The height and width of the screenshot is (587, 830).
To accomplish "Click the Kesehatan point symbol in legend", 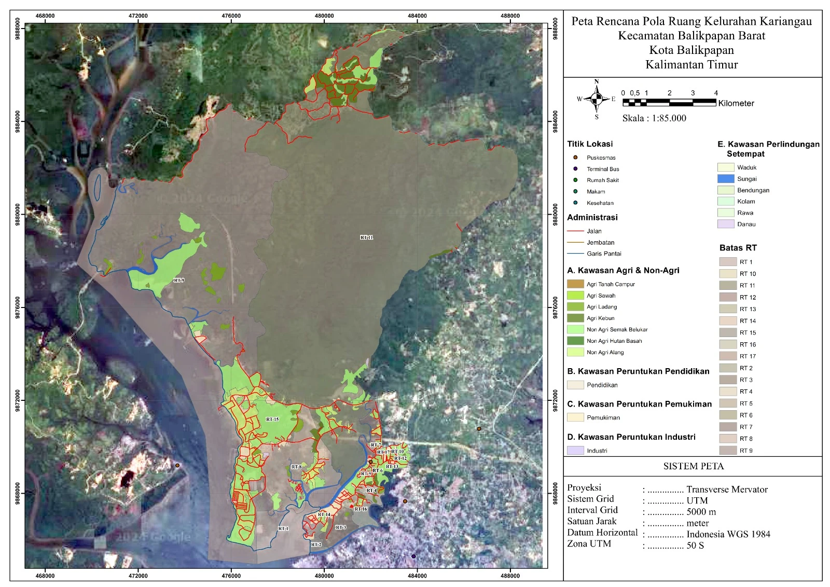I will pyautogui.click(x=575, y=203).
